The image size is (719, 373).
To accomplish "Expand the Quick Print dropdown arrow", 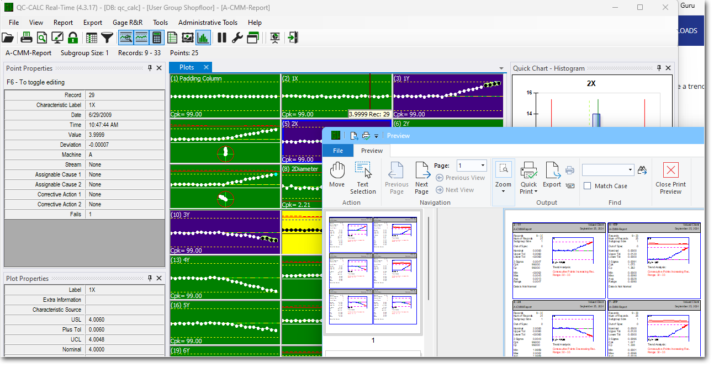I will pos(536,191).
